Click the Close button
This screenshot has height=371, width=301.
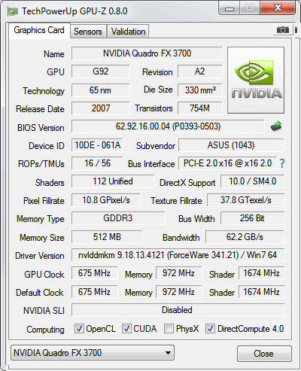[264, 354]
